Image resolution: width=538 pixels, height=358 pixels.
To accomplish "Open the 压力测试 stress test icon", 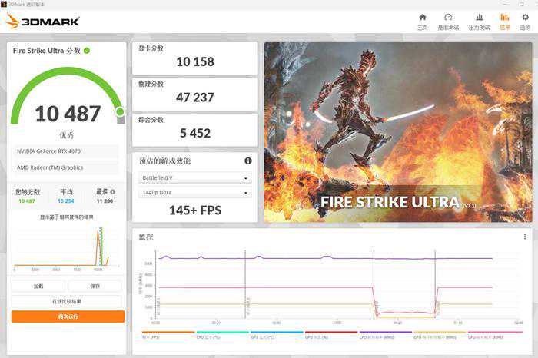I will [x=479, y=21].
